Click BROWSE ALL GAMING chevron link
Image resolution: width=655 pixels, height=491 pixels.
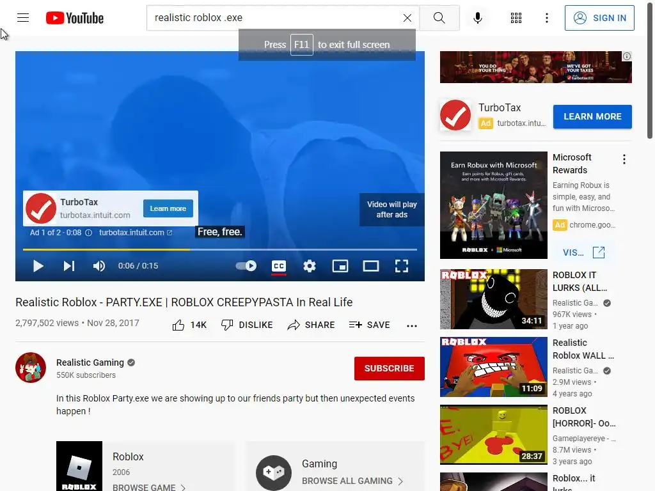point(352,481)
